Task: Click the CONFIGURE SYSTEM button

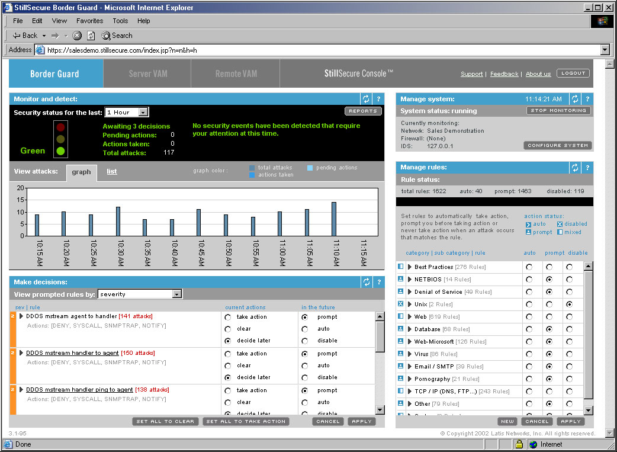Action: (558, 145)
